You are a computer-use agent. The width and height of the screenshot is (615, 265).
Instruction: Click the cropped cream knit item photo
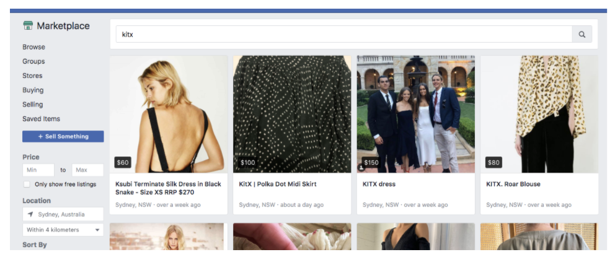tap(292, 237)
